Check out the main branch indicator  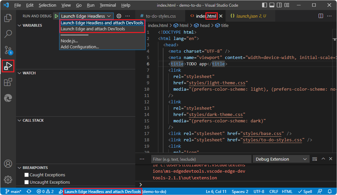click(x=13, y=192)
